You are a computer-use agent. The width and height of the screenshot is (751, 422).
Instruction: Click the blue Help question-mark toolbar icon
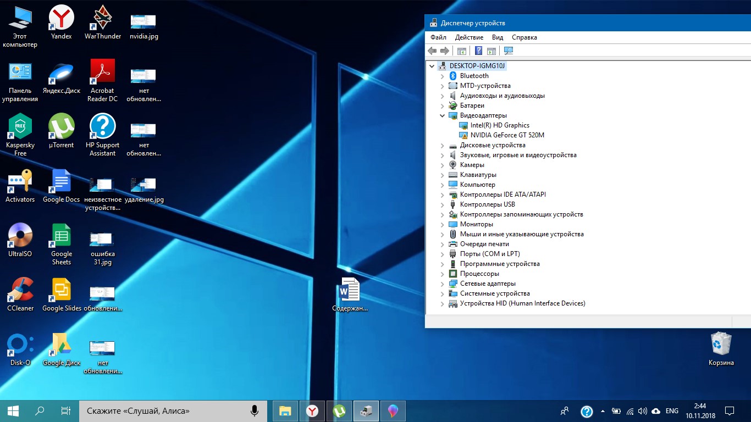[478, 51]
